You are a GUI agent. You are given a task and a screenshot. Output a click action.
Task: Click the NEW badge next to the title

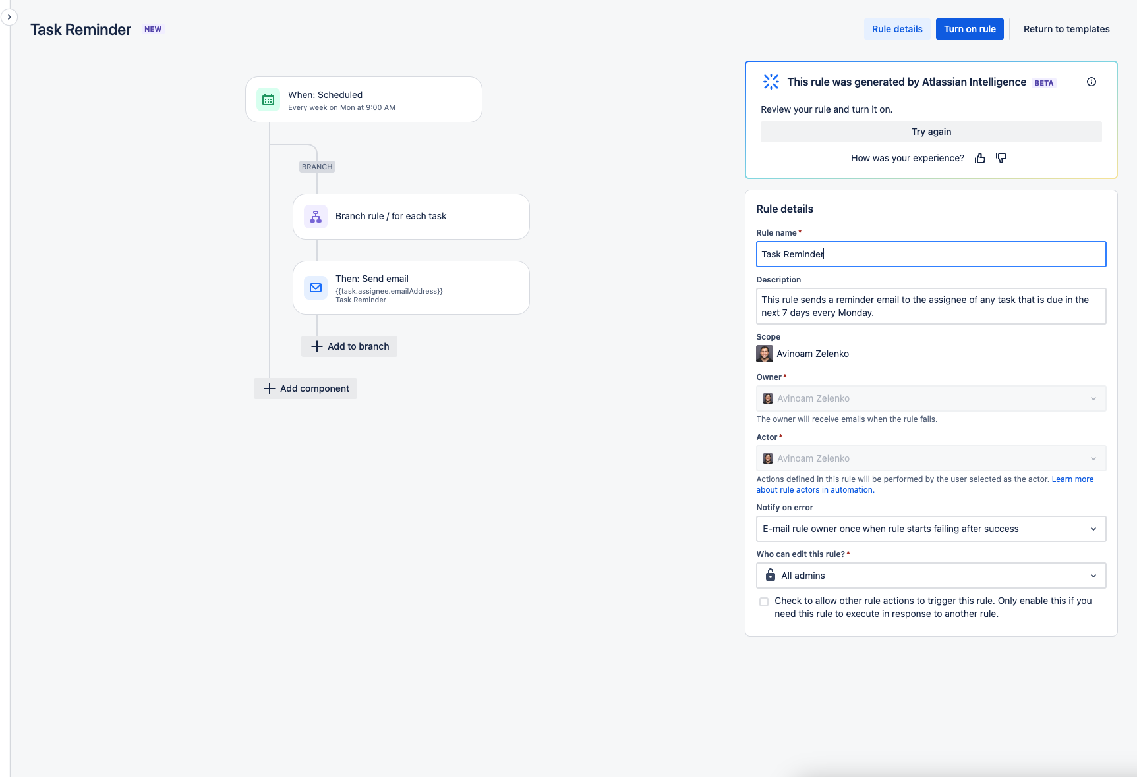click(153, 29)
